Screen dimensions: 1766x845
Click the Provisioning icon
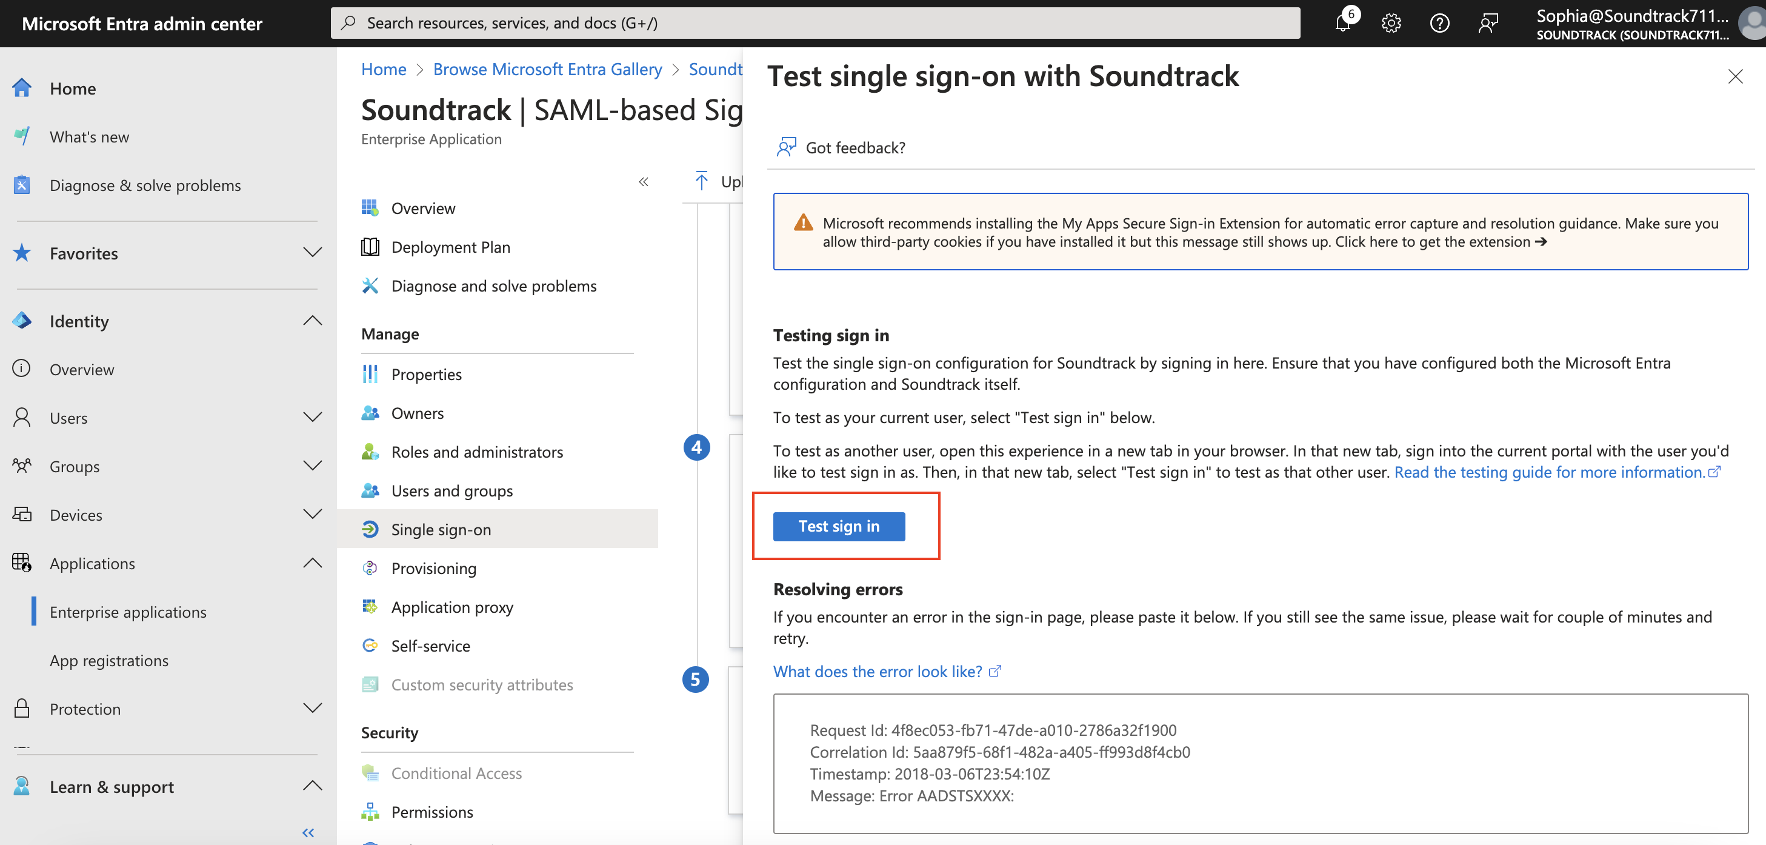[x=370, y=567]
